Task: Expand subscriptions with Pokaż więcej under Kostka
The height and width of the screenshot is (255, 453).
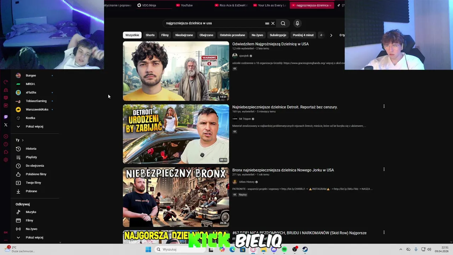Action: point(34,126)
